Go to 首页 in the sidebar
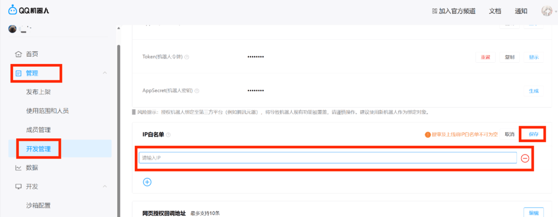Viewport: 558px width, 217px height. pyautogui.click(x=32, y=54)
